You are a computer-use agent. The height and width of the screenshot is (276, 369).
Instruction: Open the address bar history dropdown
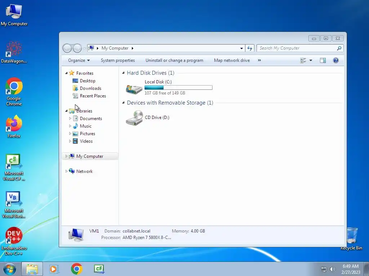(x=241, y=49)
